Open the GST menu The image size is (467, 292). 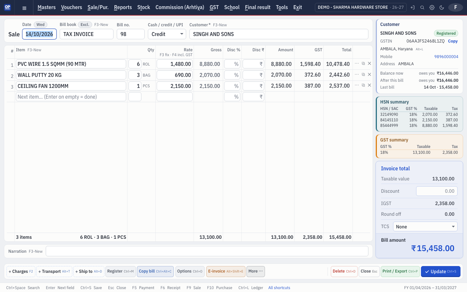(x=214, y=7)
